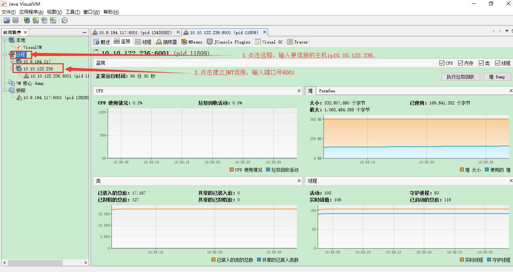Click the Add VM Coredump toolbar icon

[x=44, y=20]
